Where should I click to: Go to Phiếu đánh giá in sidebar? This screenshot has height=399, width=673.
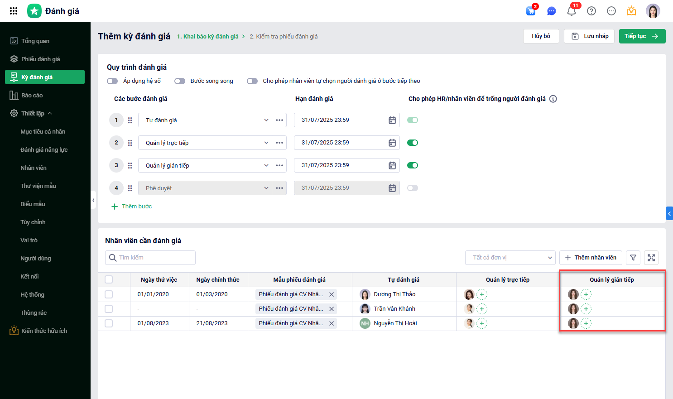40,59
